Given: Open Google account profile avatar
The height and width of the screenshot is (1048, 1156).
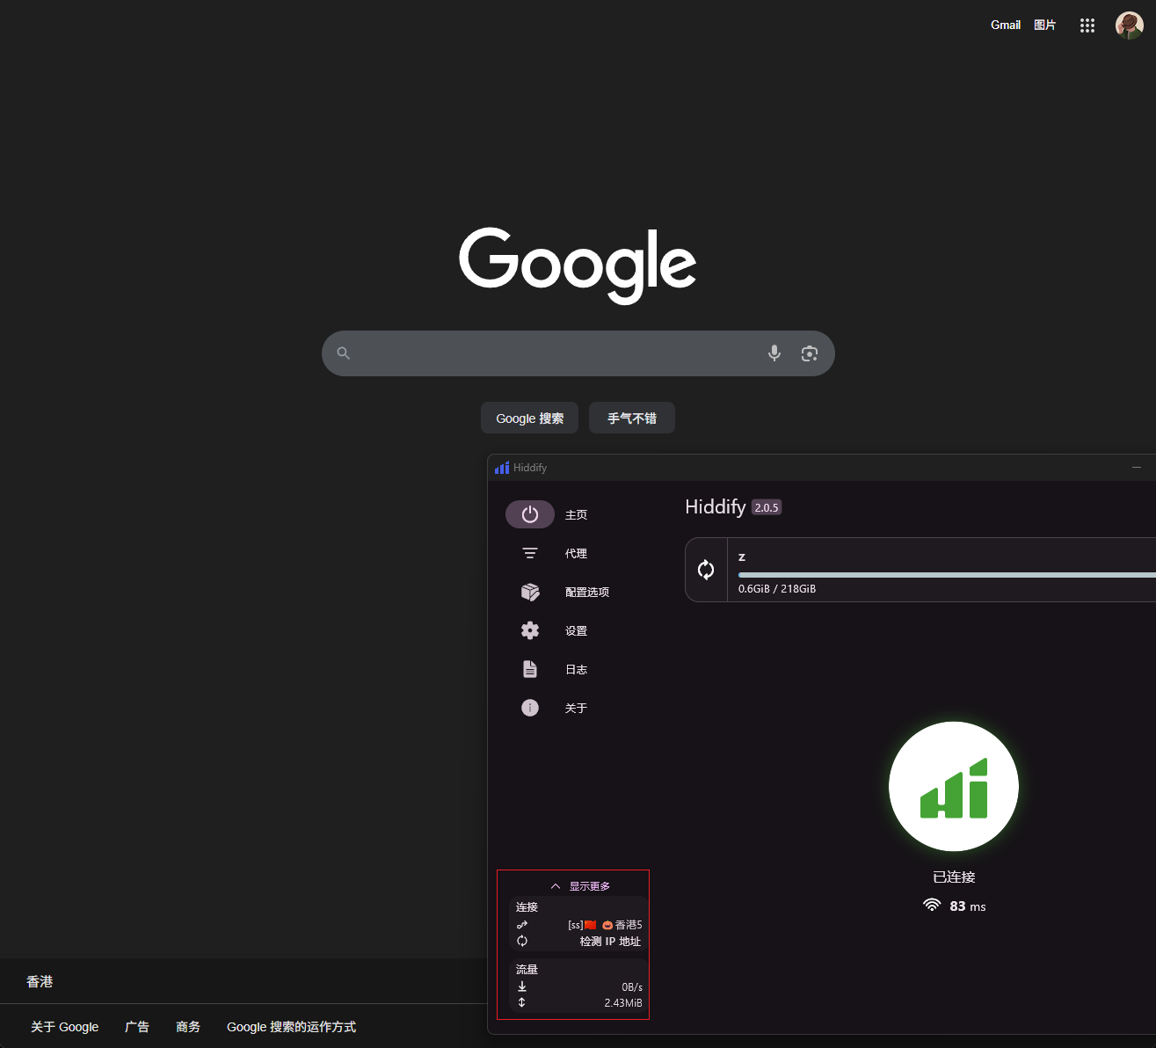Looking at the screenshot, I should coord(1129,25).
